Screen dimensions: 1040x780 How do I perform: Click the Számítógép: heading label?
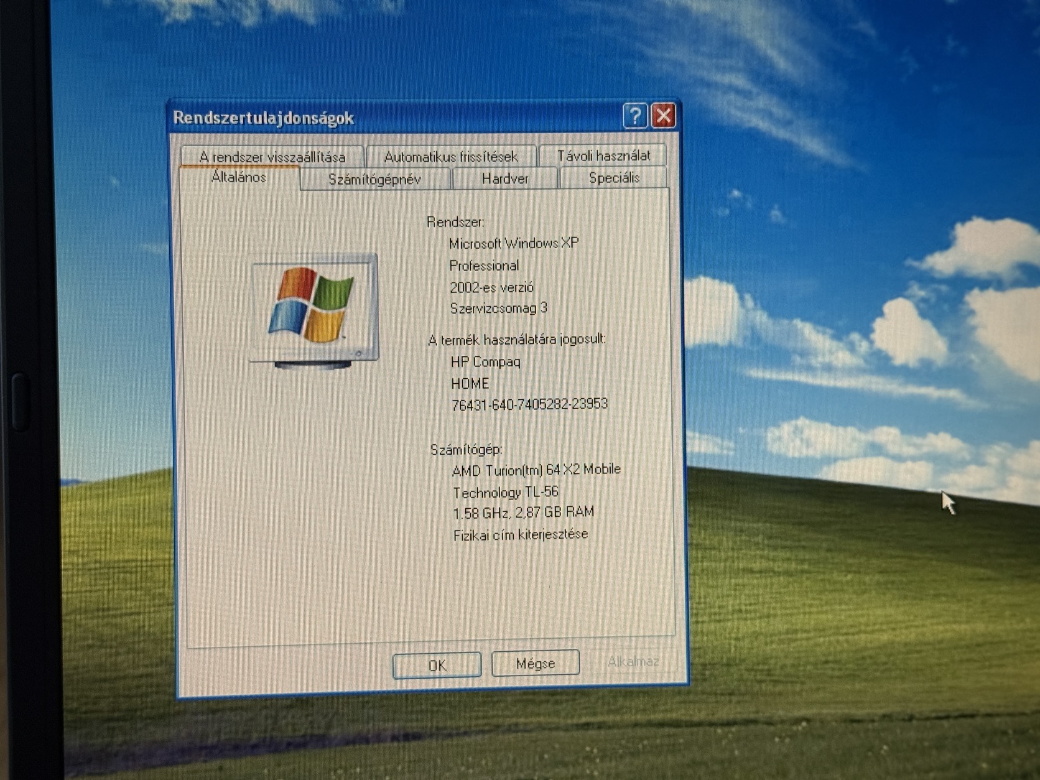pos(467,449)
